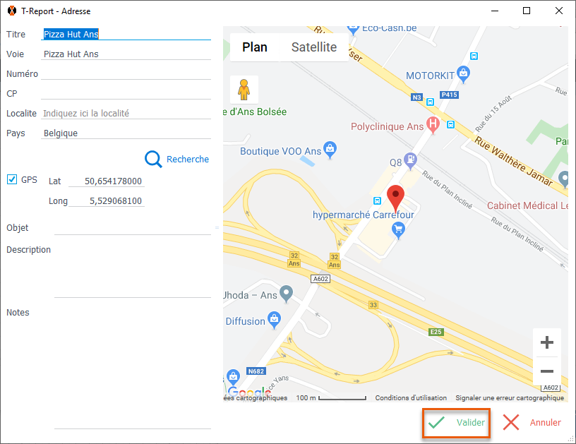Click Signaler une erreur cartographique link
This screenshot has width=576, height=444.
pos(510,398)
